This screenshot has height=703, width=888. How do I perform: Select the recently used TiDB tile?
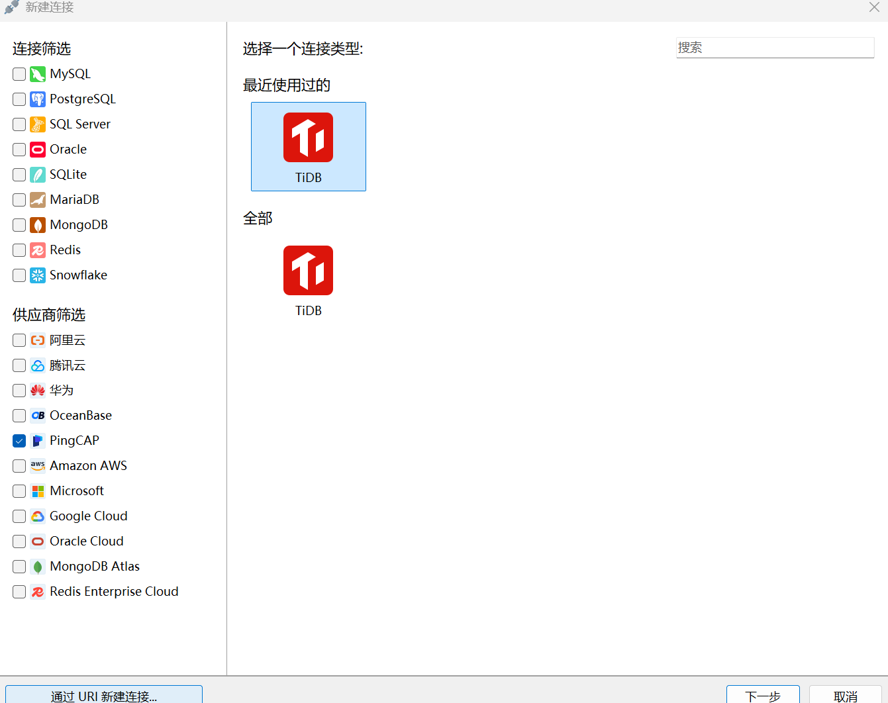click(309, 147)
